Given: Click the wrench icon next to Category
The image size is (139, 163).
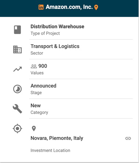Looking at the screenshot, I should 18,109.
